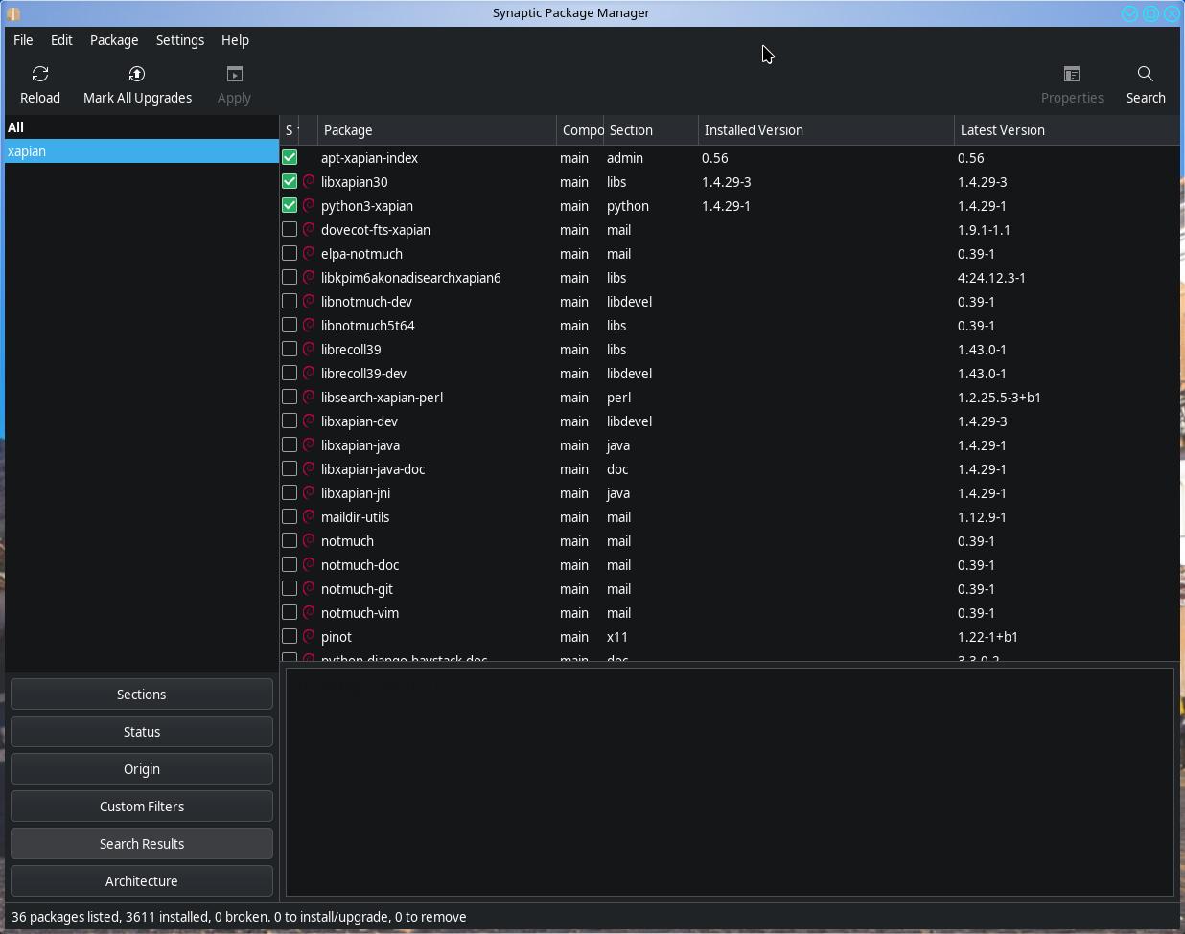Image resolution: width=1185 pixels, height=934 pixels.
Task: Sort by the S status column header
Action: pos(290,130)
